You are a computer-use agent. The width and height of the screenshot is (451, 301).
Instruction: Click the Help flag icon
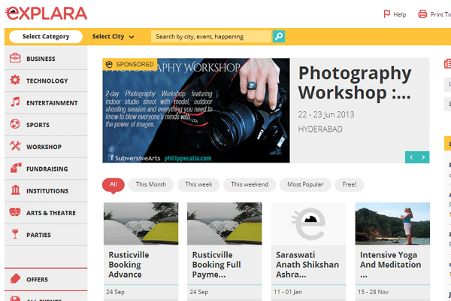[387, 14]
